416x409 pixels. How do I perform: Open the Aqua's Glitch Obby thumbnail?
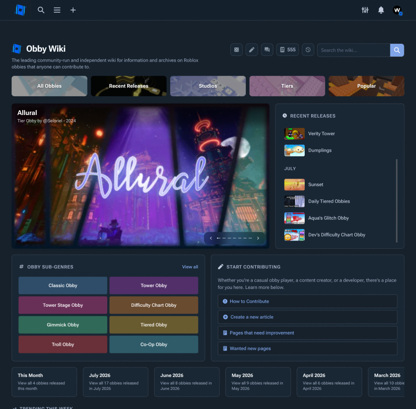point(294,218)
